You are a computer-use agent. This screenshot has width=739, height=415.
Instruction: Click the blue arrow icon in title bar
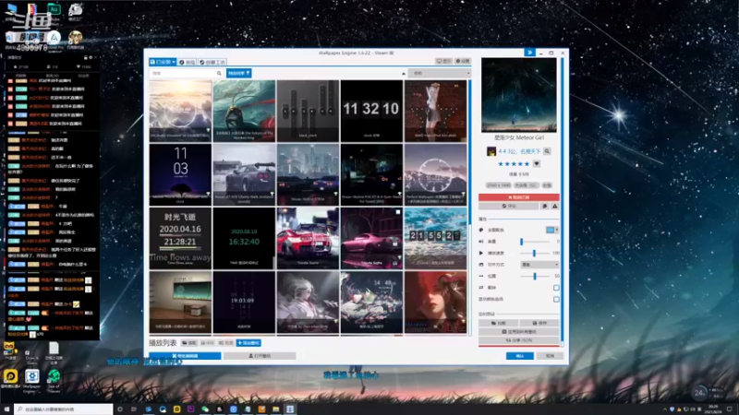coord(529,53)
